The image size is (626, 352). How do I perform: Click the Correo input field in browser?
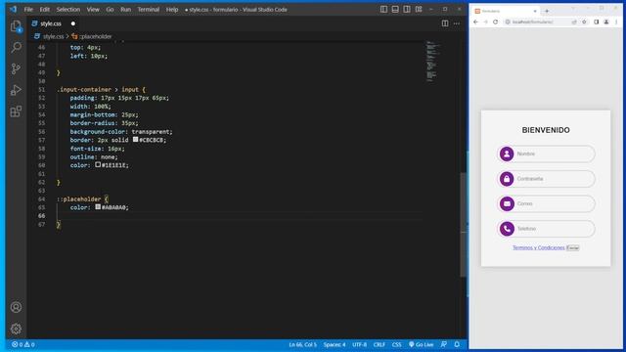[546, 203]
